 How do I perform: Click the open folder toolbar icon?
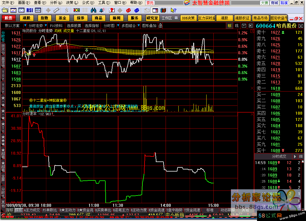tap(5, 10)
